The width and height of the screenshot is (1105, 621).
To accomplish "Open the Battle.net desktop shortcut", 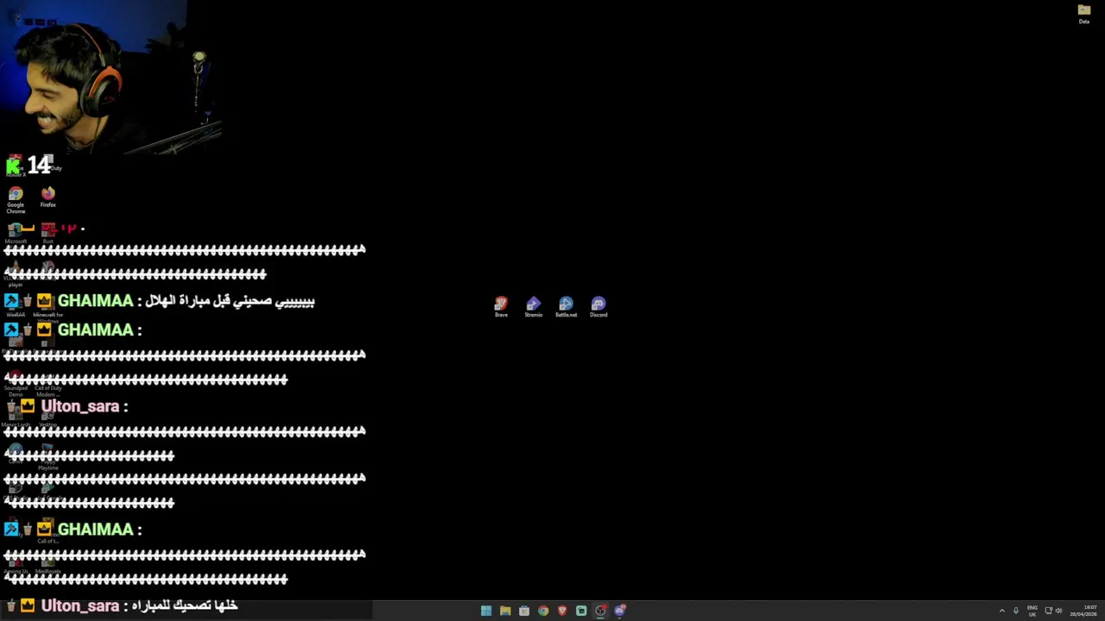I will pos(565,307).
